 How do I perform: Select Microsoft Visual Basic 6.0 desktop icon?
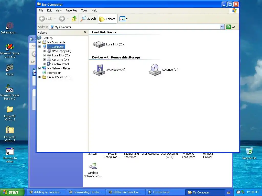pos(10,92)
